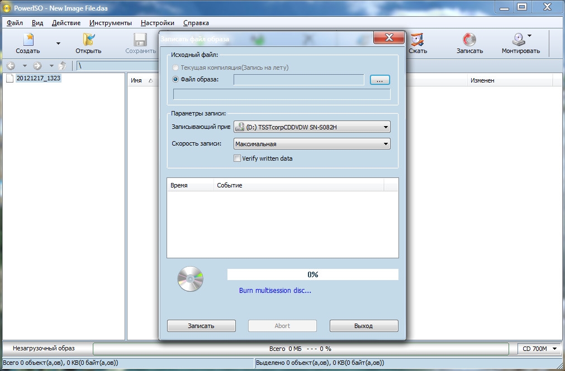Click the browse '...' button for image file
Screen dimensions: 565x371
380,80
